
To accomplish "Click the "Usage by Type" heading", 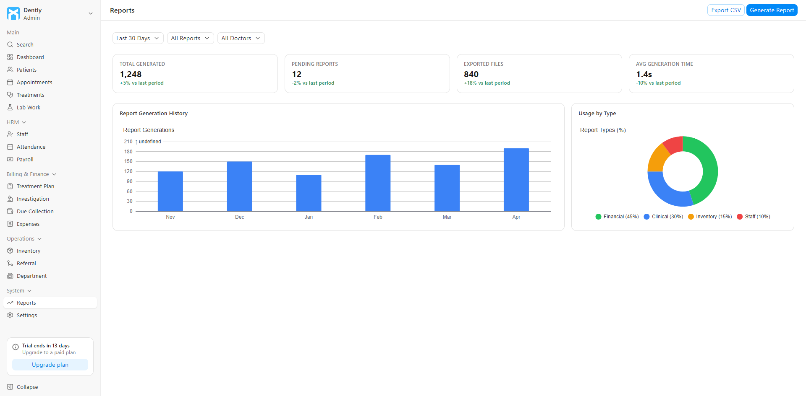I will pos(597,114).
